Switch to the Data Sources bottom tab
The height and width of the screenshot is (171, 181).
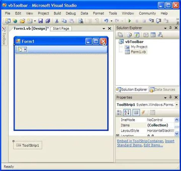[x=162, y=90]
